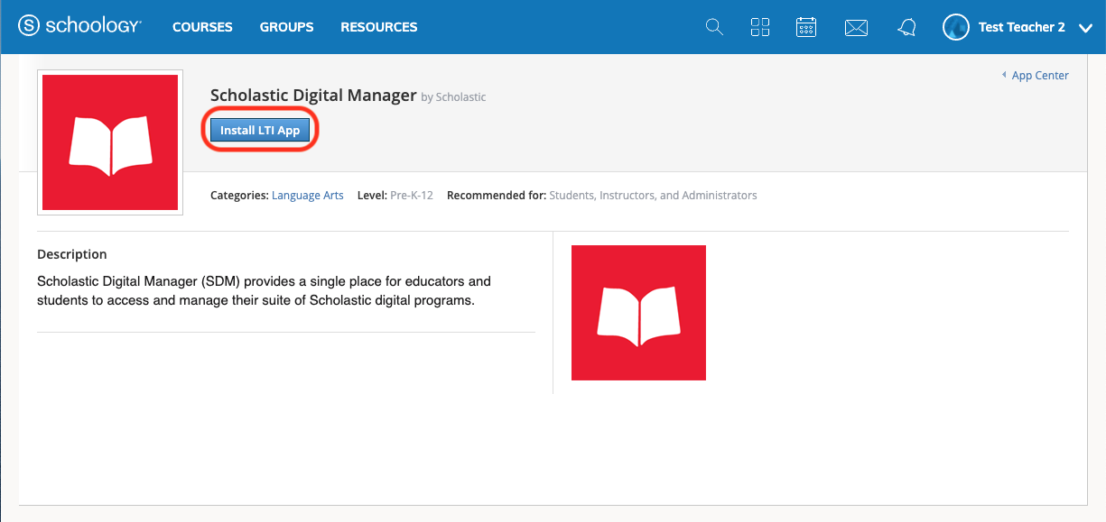
Task: Click the Pre-K-12 level text
Action: point(412,195)
